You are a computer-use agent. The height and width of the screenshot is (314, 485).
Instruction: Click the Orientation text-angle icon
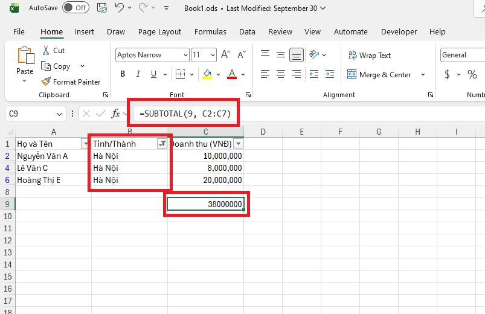(x=314, y=54)
